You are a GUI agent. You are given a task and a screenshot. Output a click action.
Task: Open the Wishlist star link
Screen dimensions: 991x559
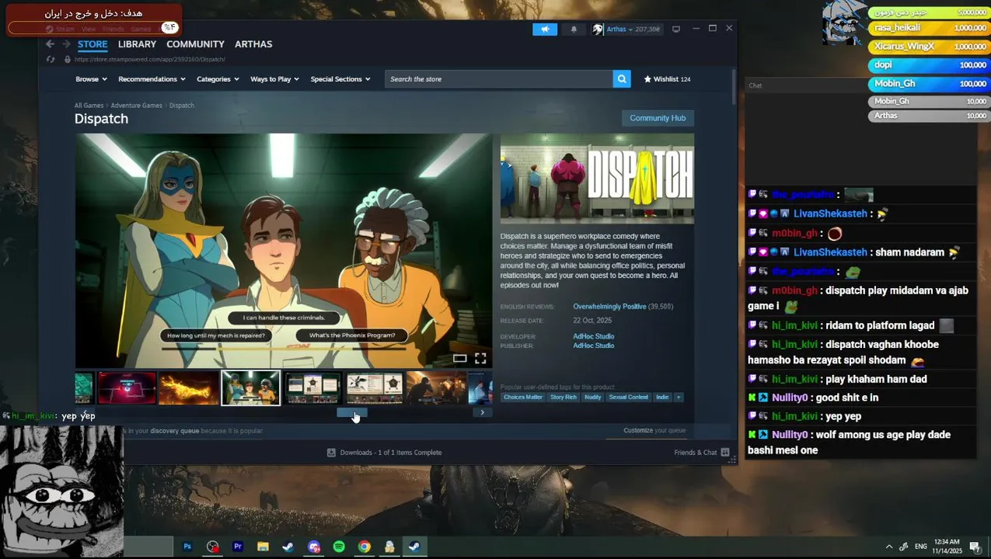click(x=667, y=79)
